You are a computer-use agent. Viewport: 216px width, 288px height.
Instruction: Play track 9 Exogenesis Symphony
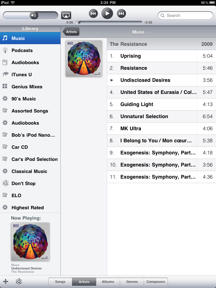(161, 153)
